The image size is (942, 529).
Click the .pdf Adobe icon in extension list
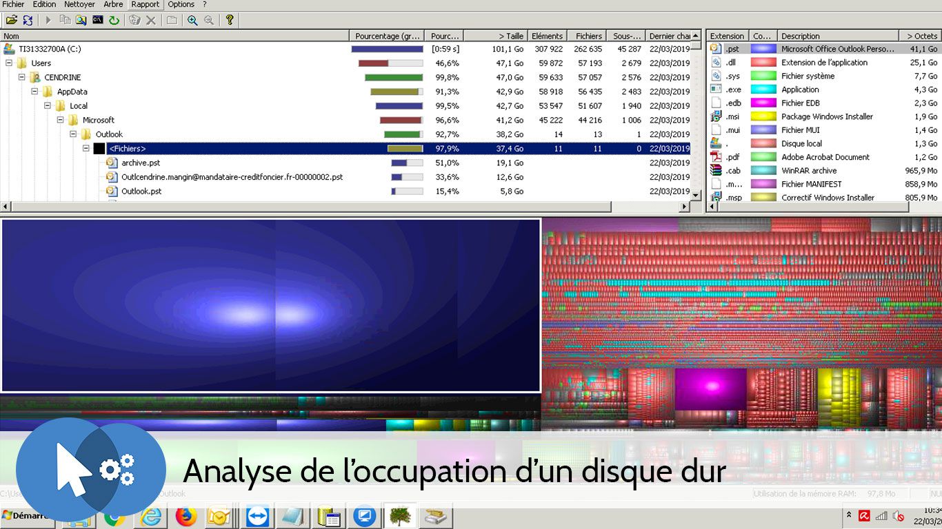(716, 157)
